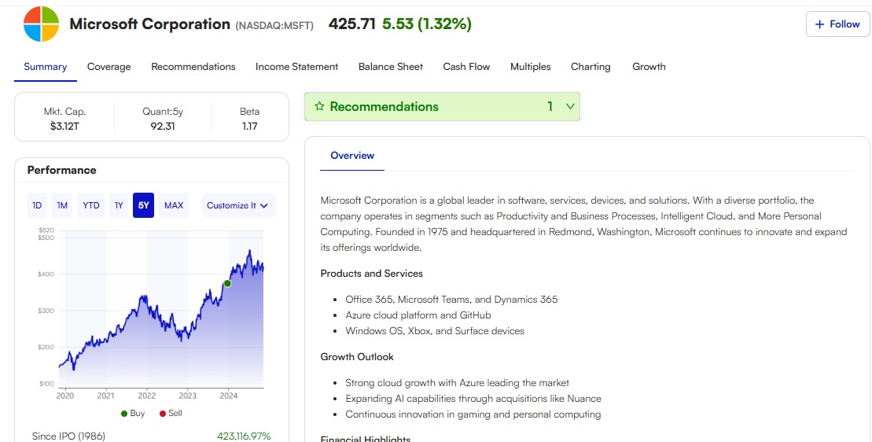Select the MAX performance range
872x442 pixels.
(174, 205)
